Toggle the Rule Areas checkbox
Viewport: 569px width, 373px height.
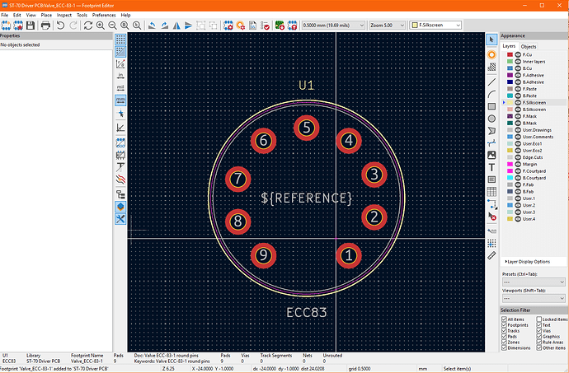click(538, 343)
